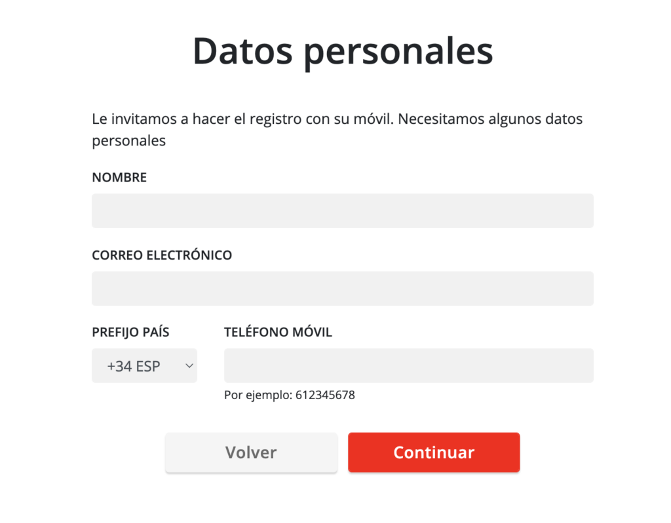Click the Por ejemplo hint text
The width and height of the screenshot is (671, 523).
(258, 395)
